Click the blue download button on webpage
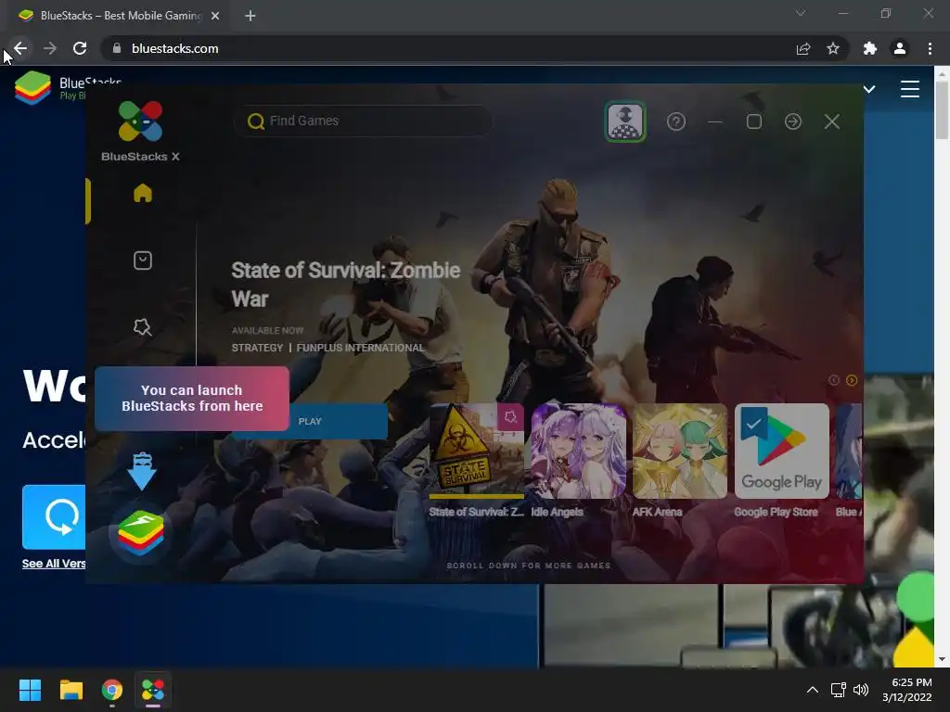 click(54, 517)
